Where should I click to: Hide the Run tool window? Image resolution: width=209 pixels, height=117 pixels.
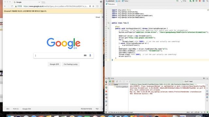(x=207, y=78)
